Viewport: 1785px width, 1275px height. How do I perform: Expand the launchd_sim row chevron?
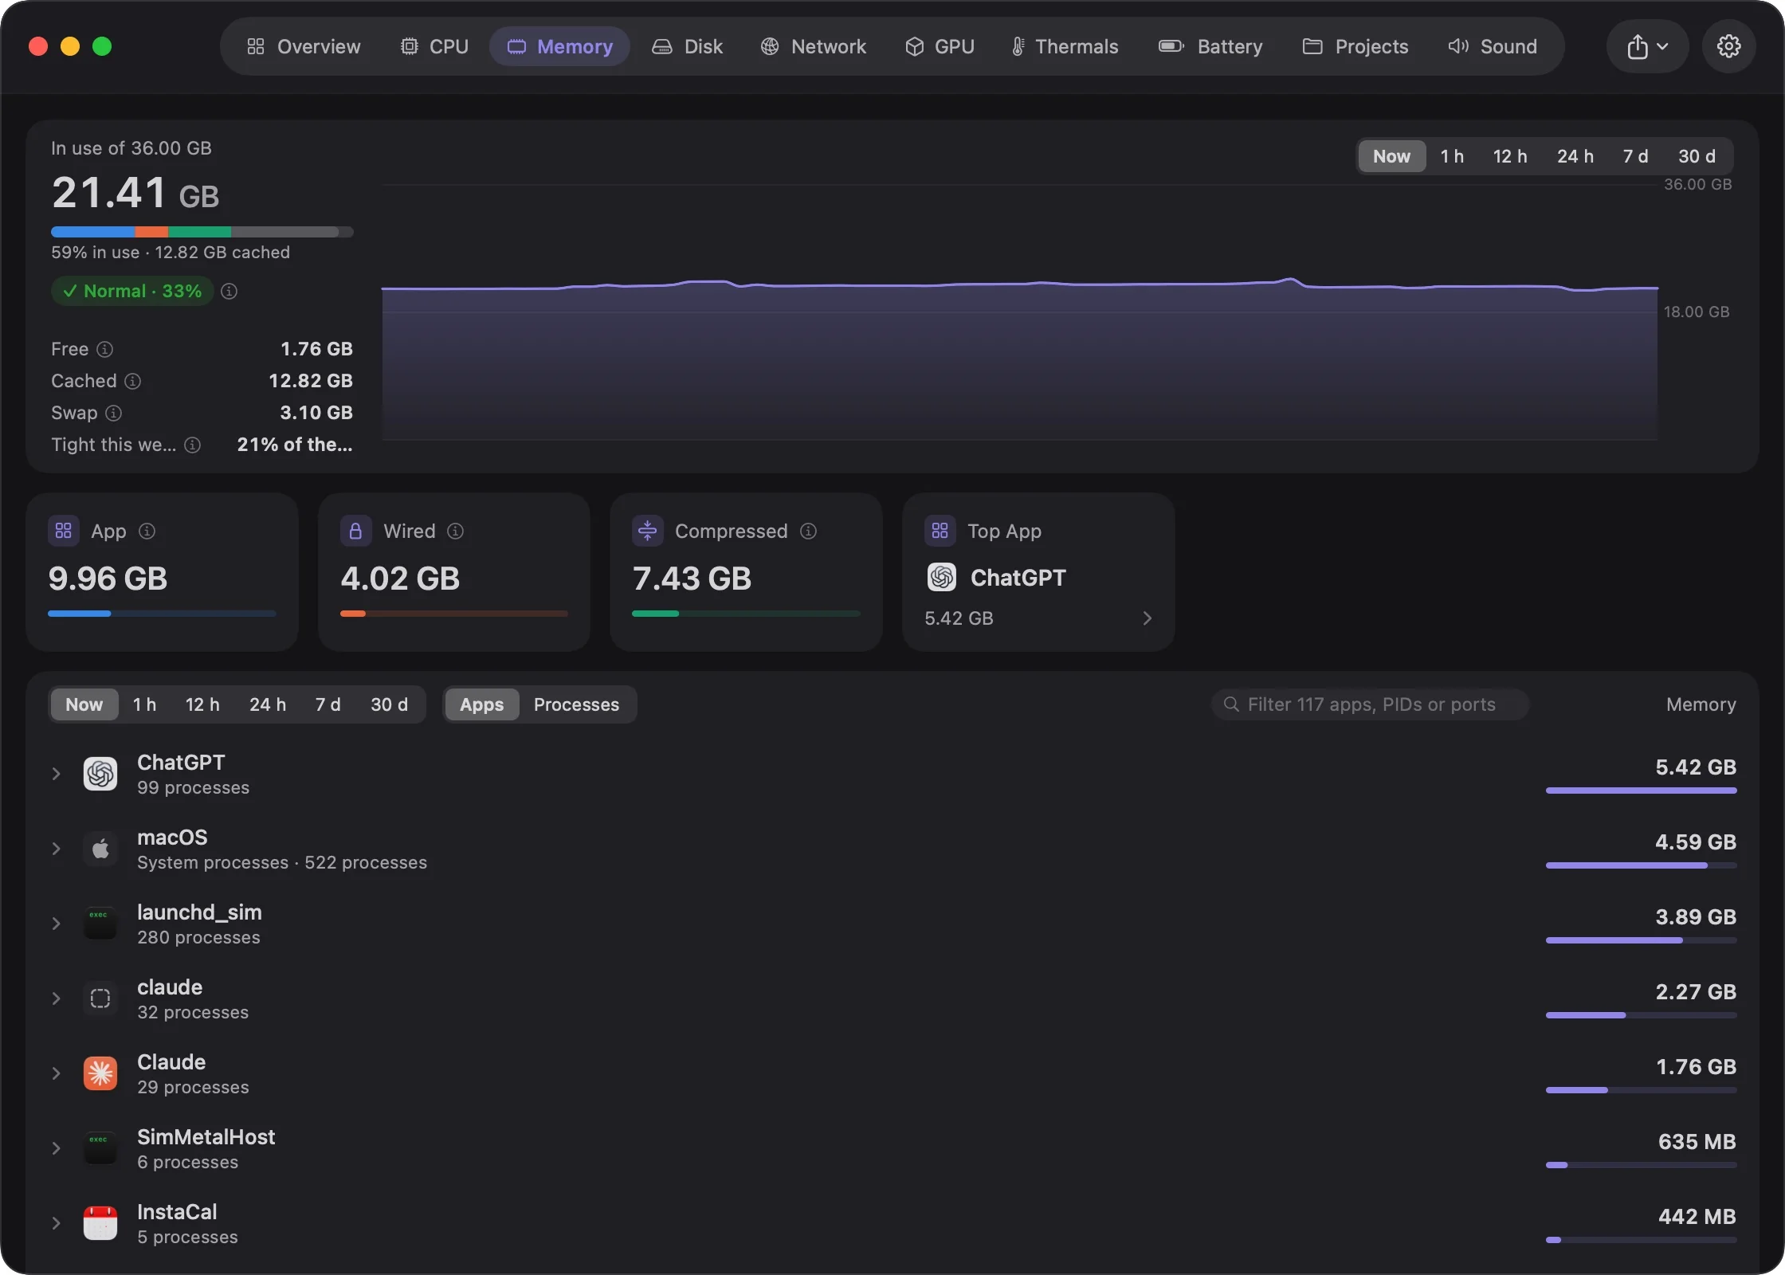tap(56, 924)
